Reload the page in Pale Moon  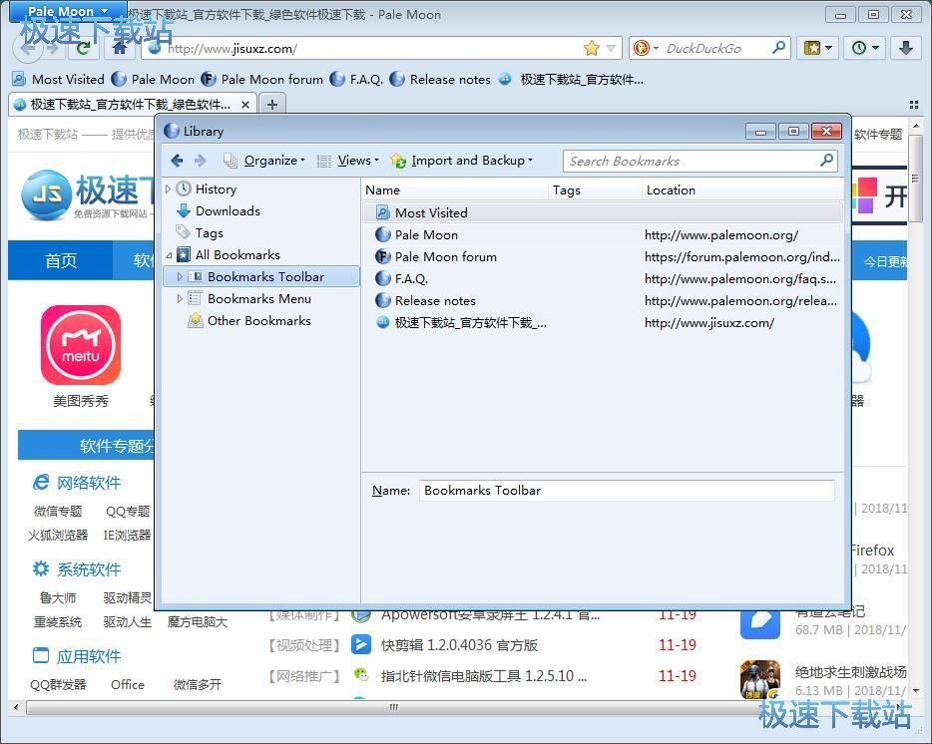(x=83, y=48)
